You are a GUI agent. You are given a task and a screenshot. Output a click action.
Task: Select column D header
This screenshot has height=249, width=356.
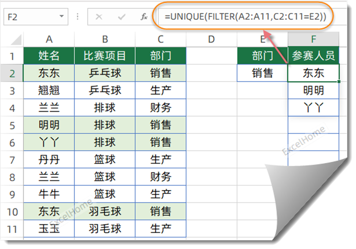pyautogui.click(x=211, y=39)
